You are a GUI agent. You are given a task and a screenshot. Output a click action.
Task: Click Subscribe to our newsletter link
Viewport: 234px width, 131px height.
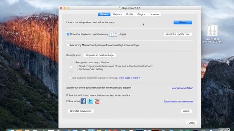[x=178, y=102]
